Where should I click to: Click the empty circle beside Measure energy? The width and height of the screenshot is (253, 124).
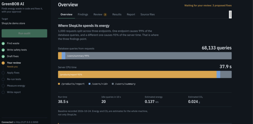pos(3,86)
